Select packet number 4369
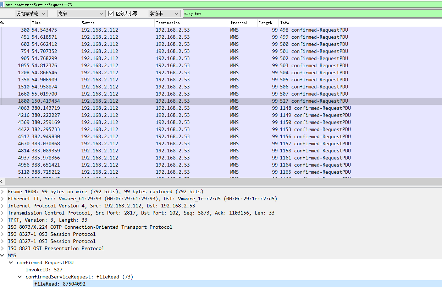The image size is (442, 298). point(221,122)
